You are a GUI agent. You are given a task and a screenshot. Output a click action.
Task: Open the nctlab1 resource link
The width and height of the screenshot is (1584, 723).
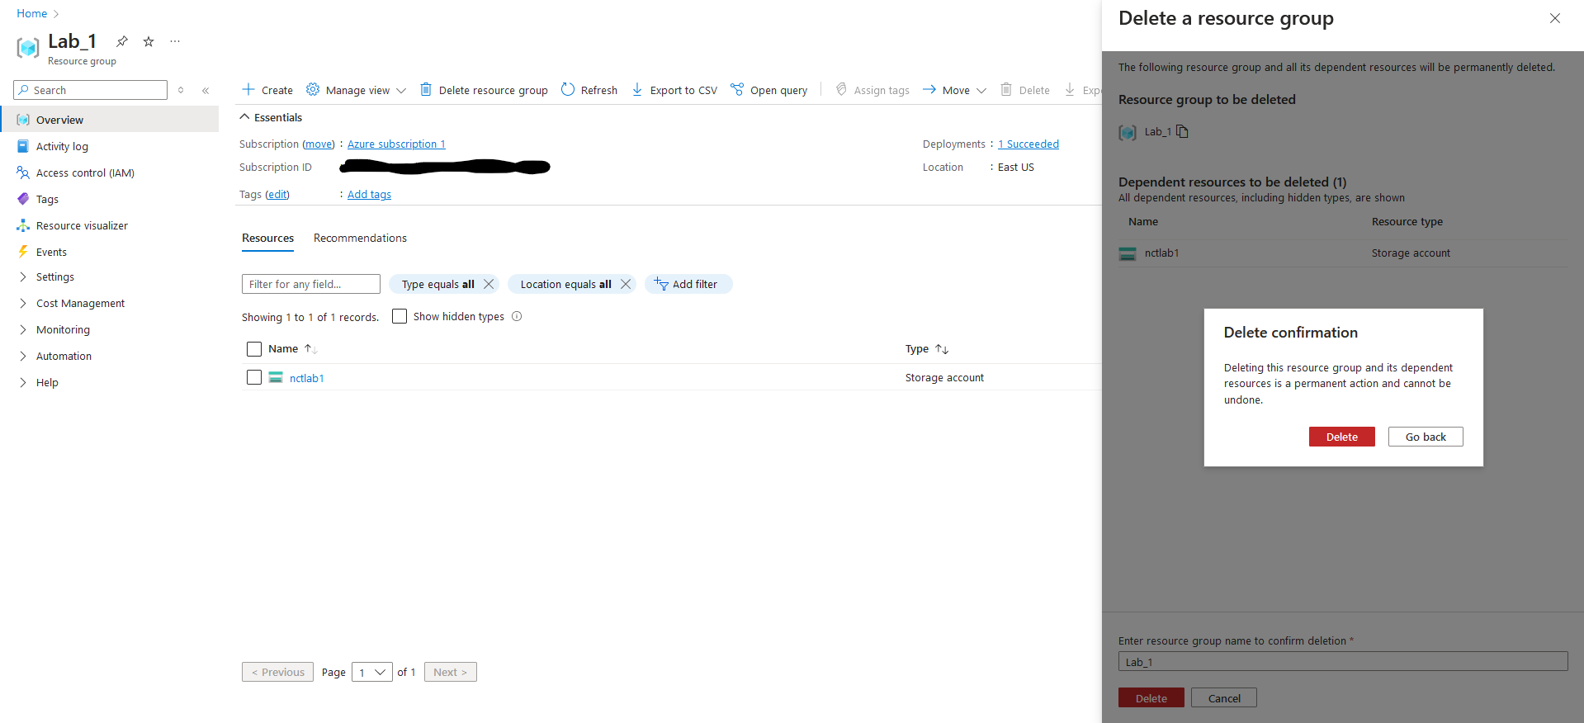tap(307, 378)
